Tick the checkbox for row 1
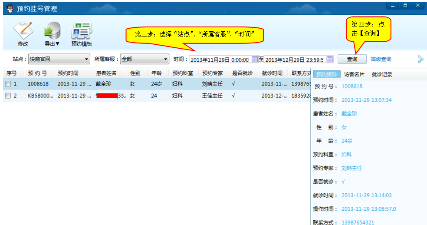 [x=8, y=84]
